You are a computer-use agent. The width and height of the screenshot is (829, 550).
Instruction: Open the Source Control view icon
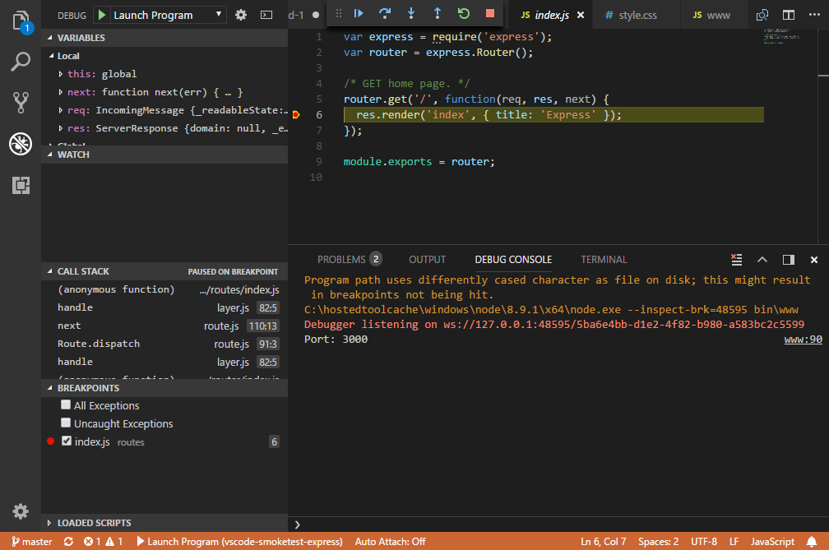(21, 103)
